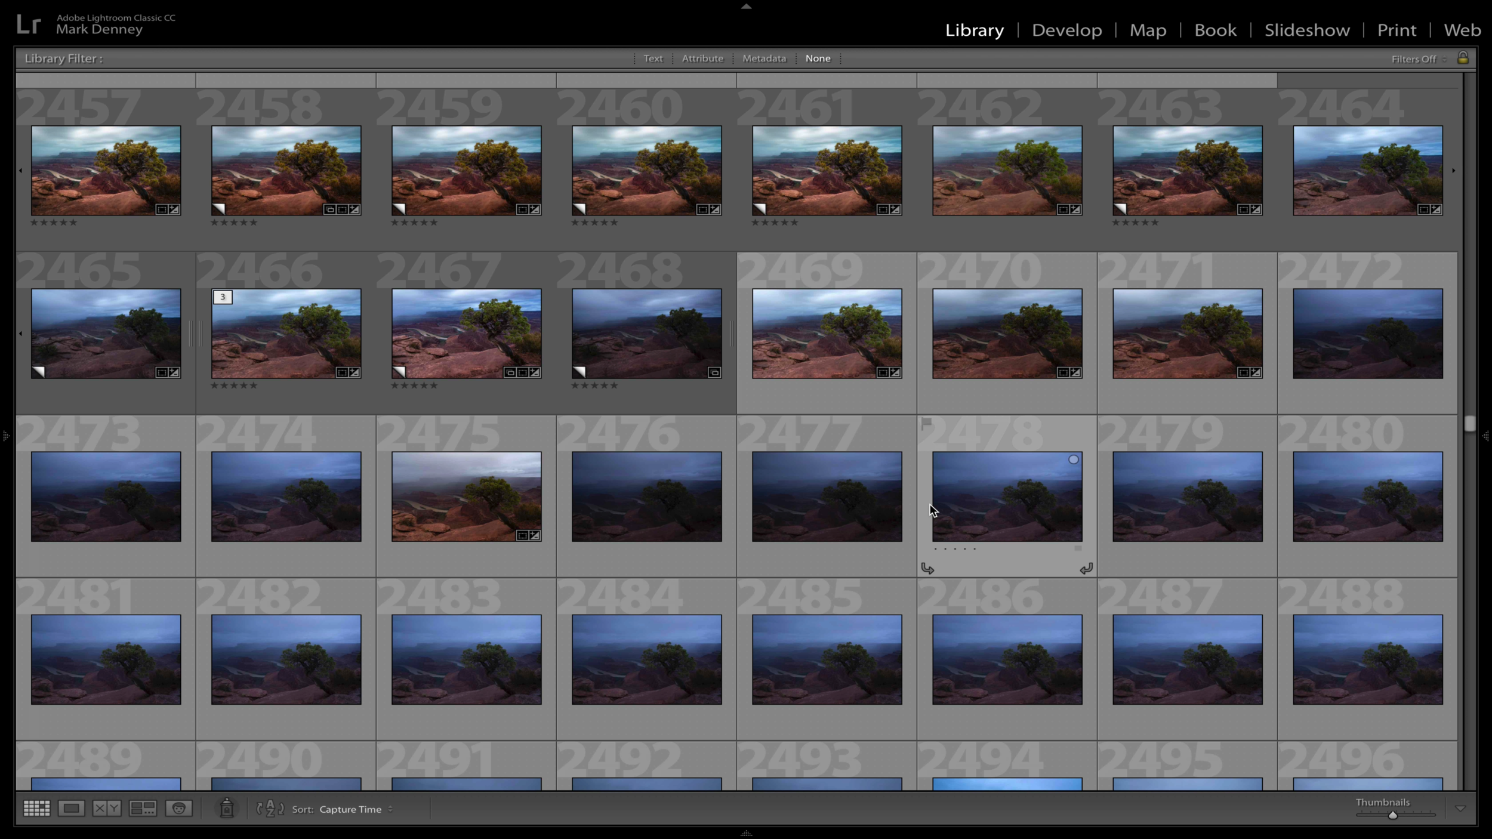The width and height of the screenshot is (1492, 839).
Task: Choose the Metadata library filter
Action: point(764,58)
